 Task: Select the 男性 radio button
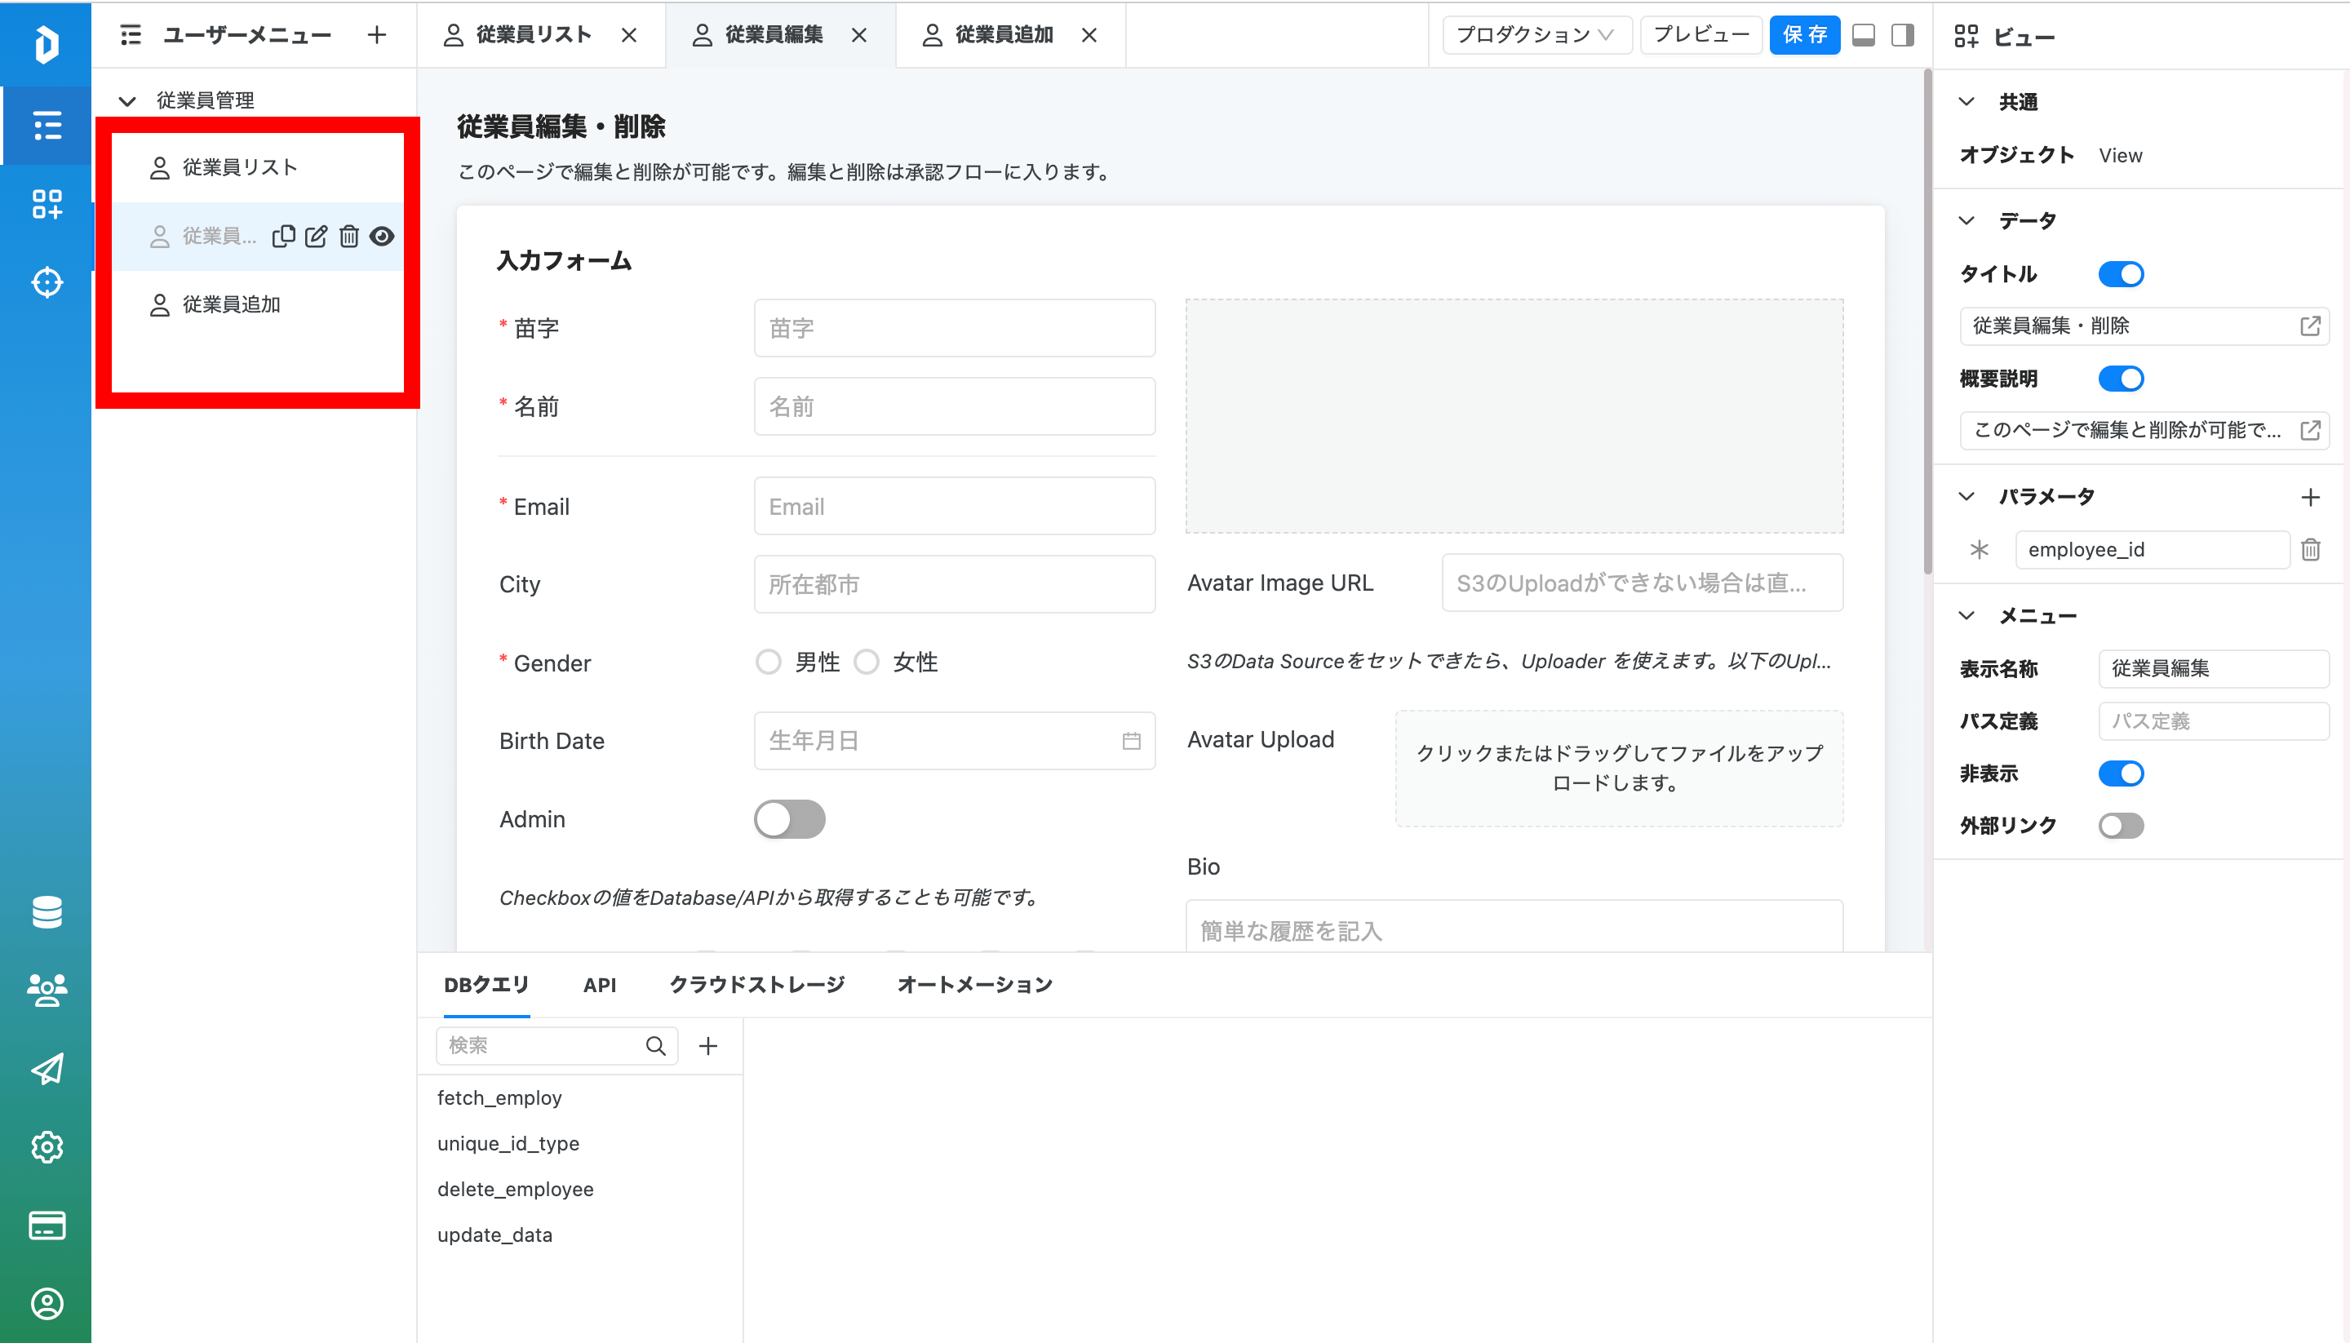769,663
